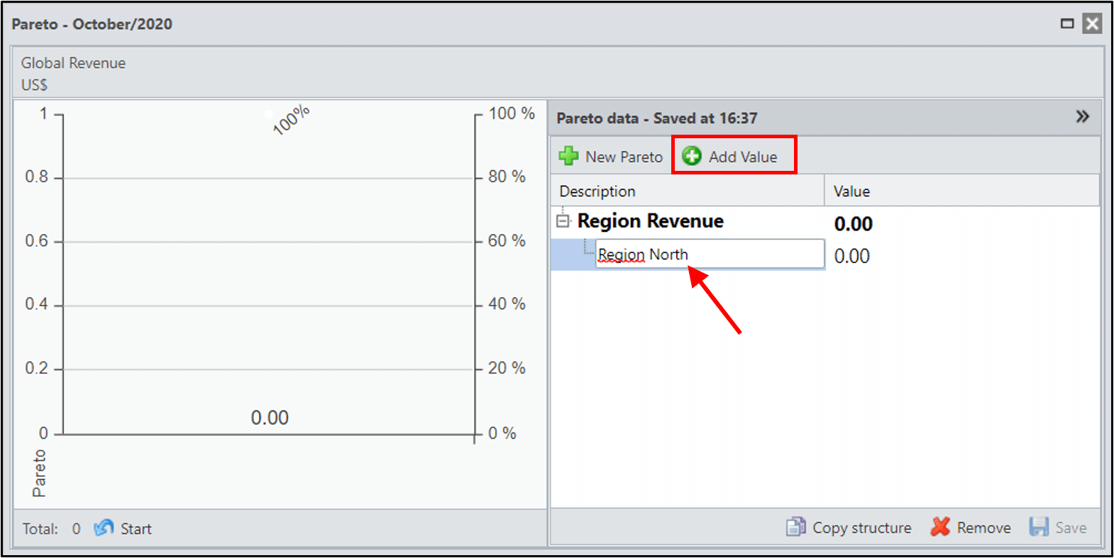The height and width of the screenshot is (558, 1114).
Task: Click the red X Remove icon
Action: (x=941, y=527)
